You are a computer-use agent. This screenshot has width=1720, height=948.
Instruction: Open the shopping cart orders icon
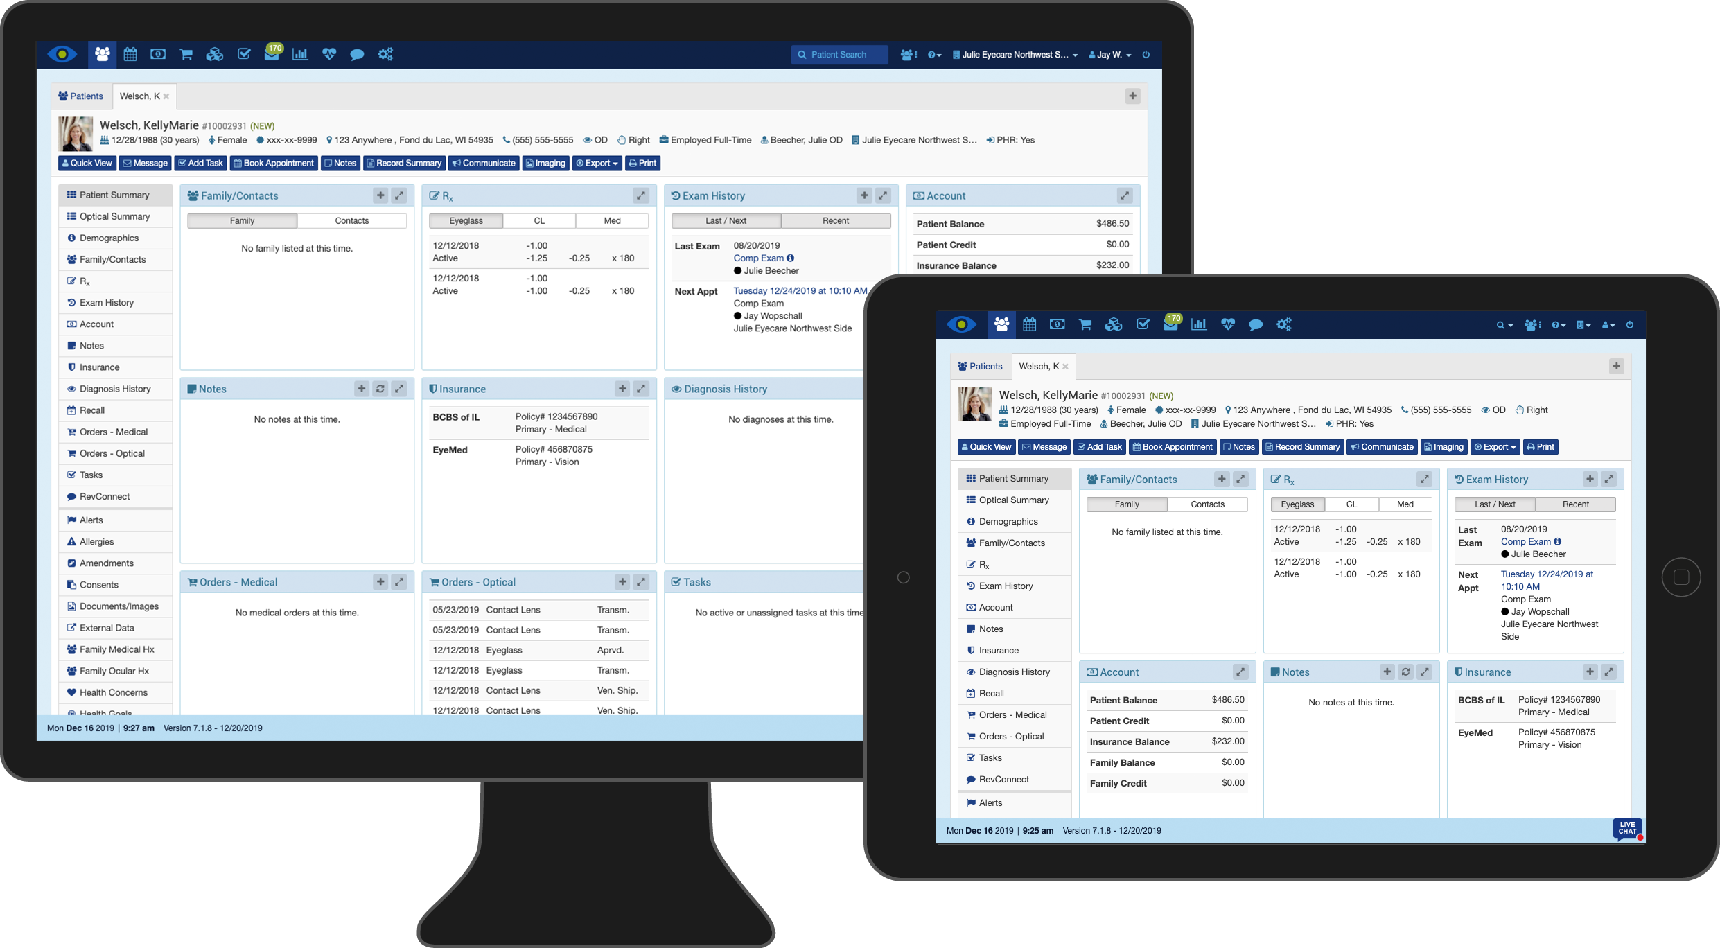(186, 54)
